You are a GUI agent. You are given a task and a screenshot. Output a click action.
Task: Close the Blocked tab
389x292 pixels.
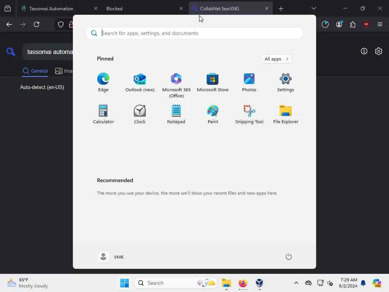[181, 8]
